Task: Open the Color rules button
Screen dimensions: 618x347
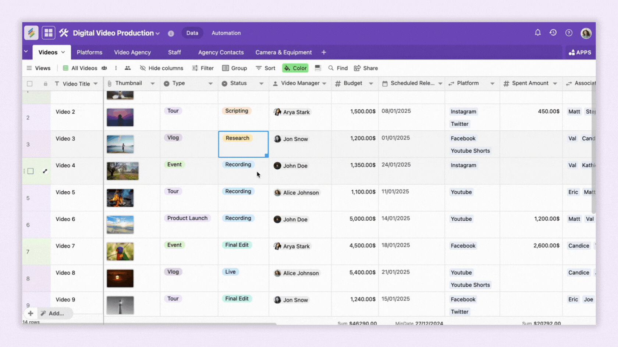Action: click(x=295, y=68)
